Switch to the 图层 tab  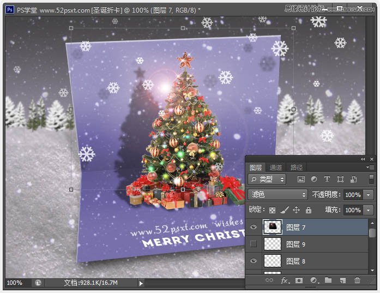[256, 168]
